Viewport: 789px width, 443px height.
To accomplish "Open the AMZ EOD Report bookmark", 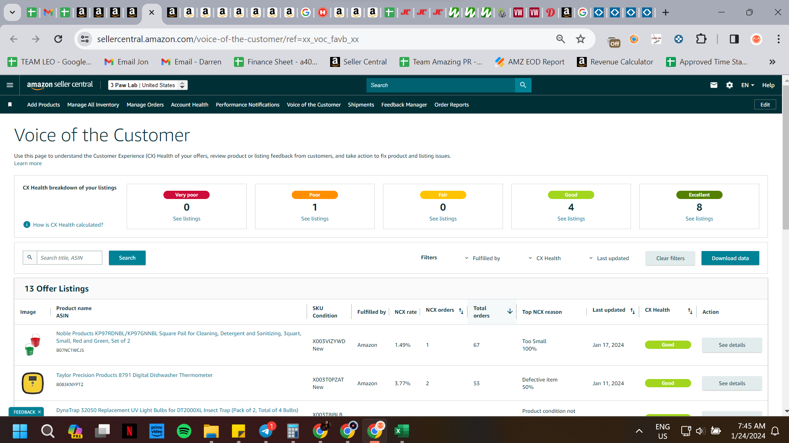I will 529,62.
